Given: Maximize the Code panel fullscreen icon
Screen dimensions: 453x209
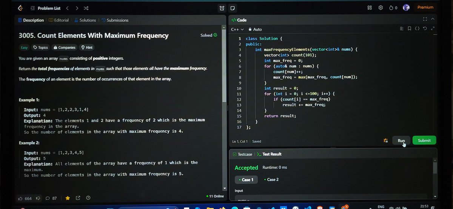Looking at the screenshot, I should (425, 19).
